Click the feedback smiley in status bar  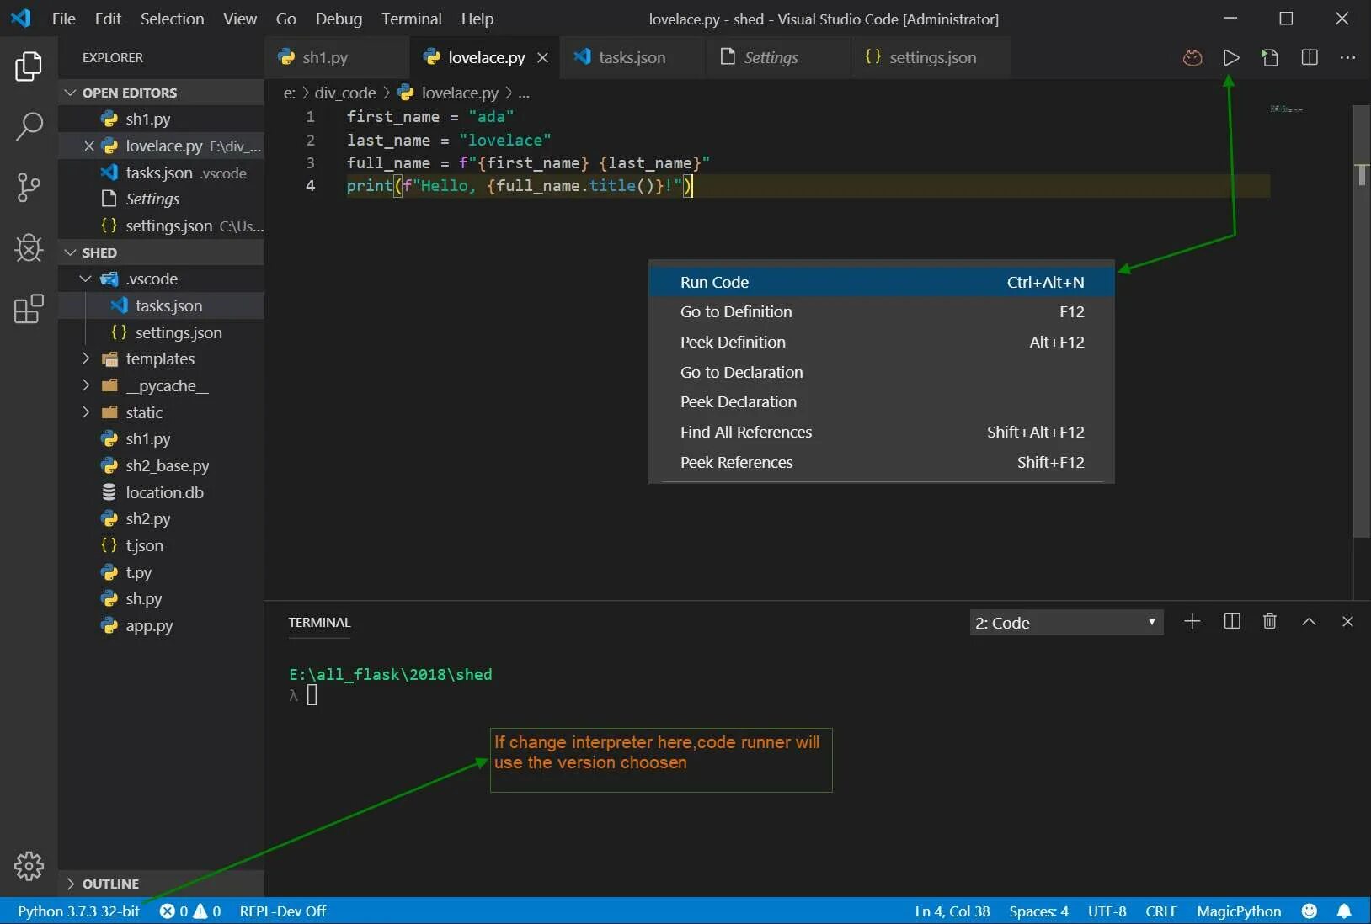tap(1309, 911)
